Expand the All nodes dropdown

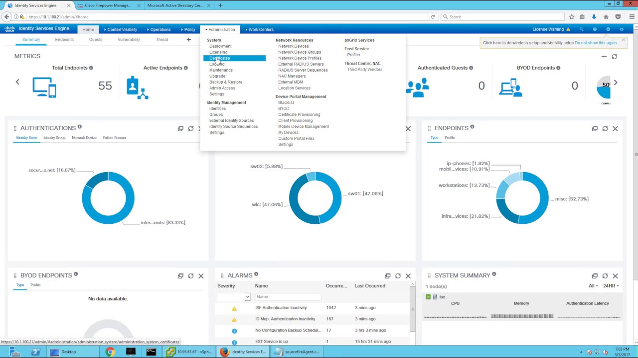593,286
